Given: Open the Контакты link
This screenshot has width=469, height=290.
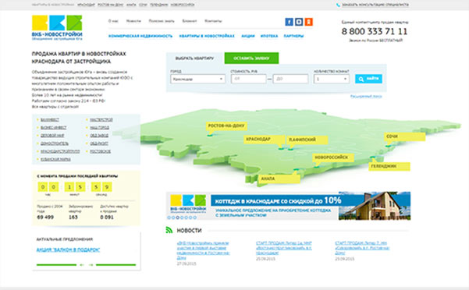Looking at the screenshot, I should pyautogui.click(x=213, y=21).
